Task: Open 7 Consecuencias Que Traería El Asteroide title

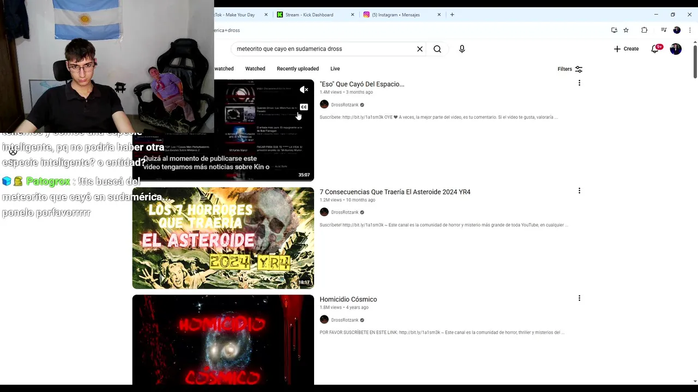Action: pos(395,192)
